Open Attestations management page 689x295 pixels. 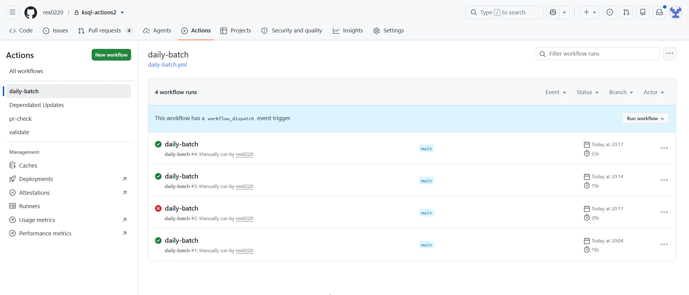pyautogui.click(x=68, y=193)
